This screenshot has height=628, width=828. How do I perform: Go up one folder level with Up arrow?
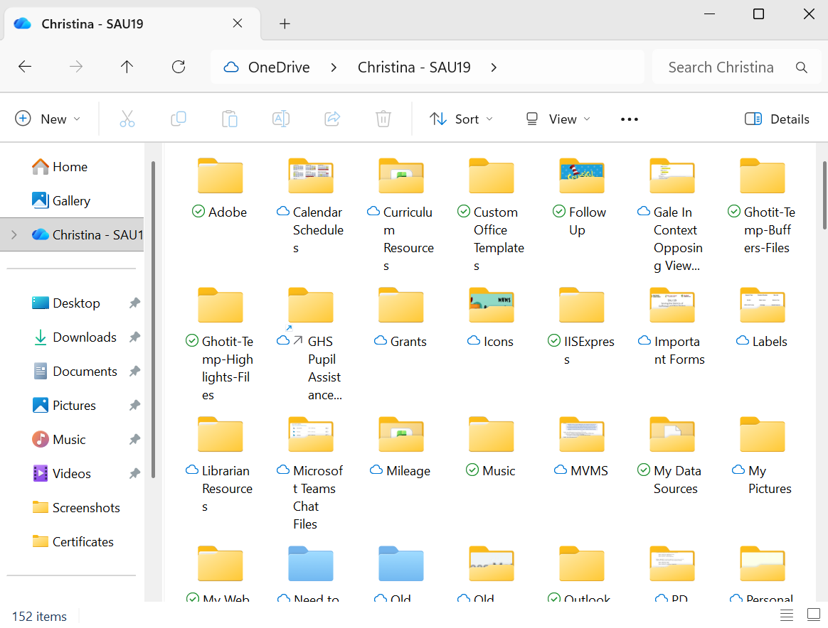coord(127,67)
